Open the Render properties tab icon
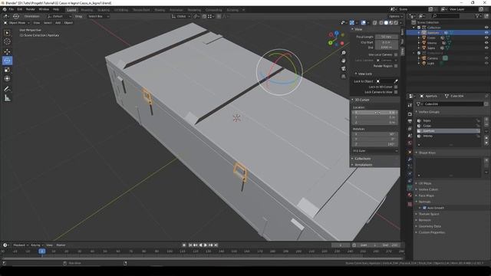491x276 pixels. click(410, 114)
